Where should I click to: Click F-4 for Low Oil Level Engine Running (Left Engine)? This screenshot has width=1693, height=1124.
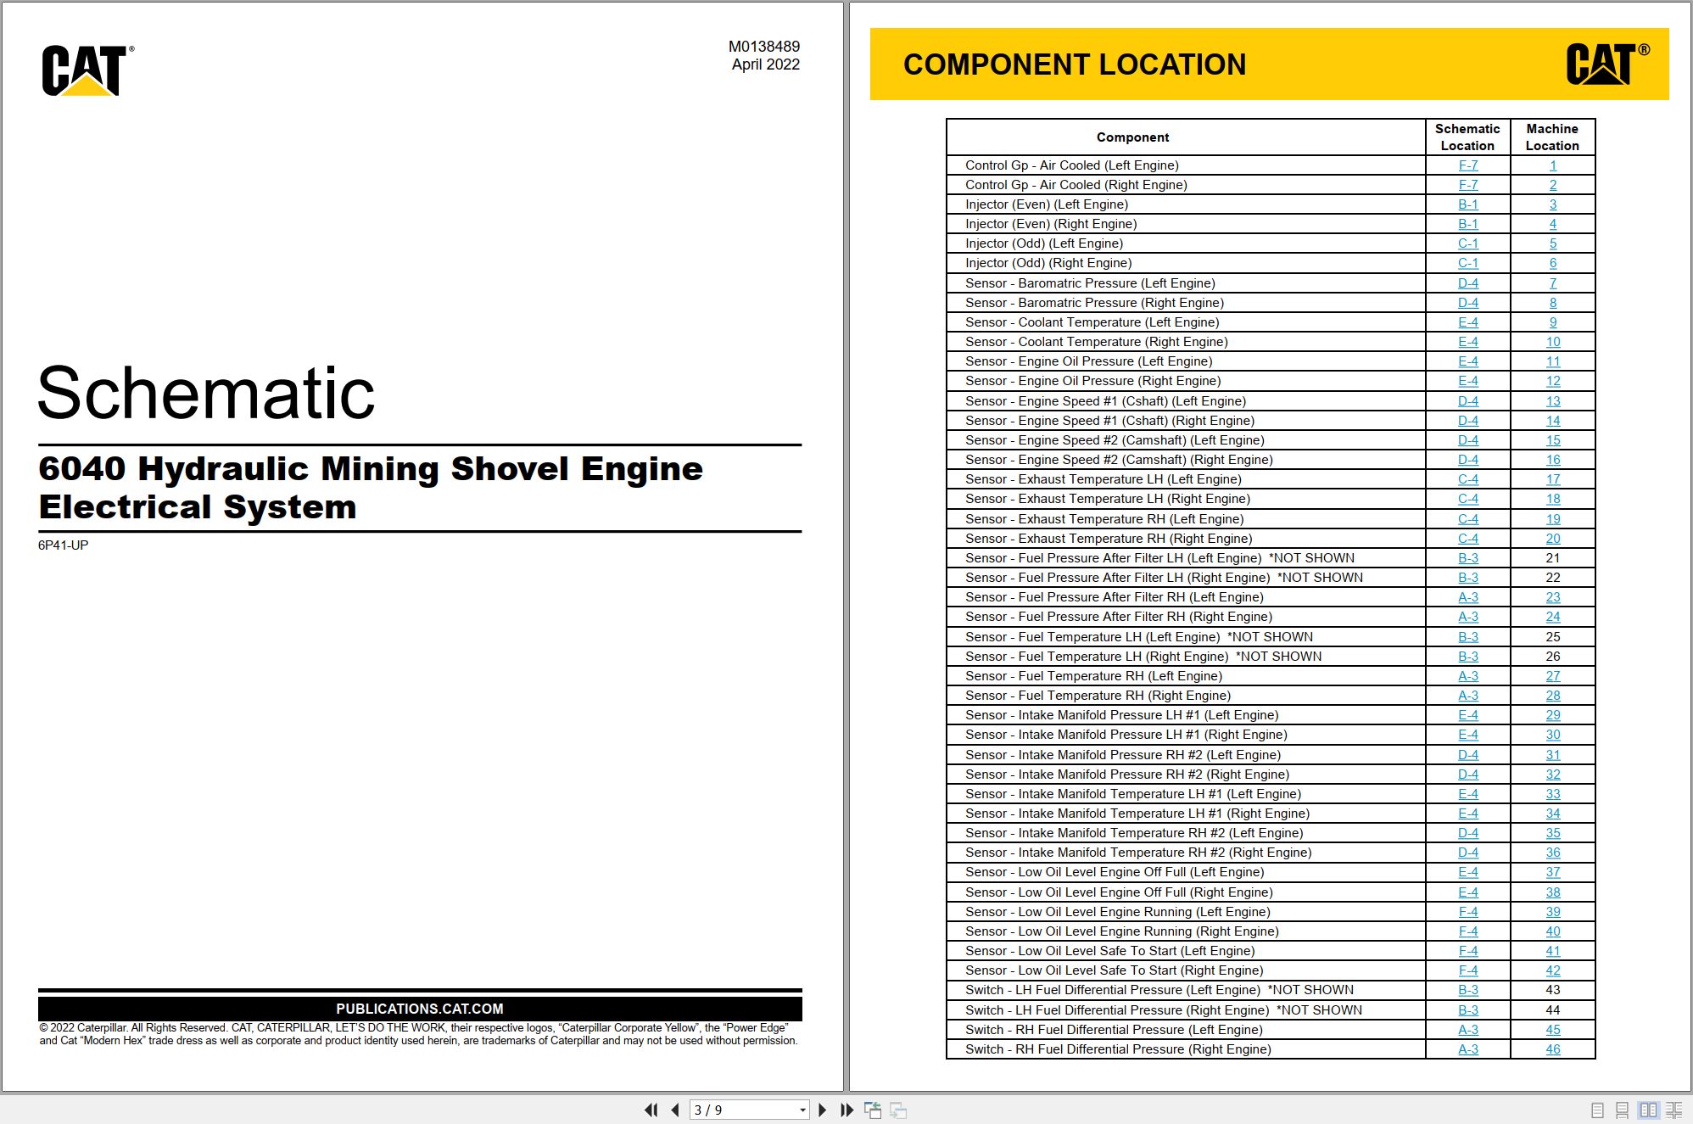click(x=1468, y=912)
